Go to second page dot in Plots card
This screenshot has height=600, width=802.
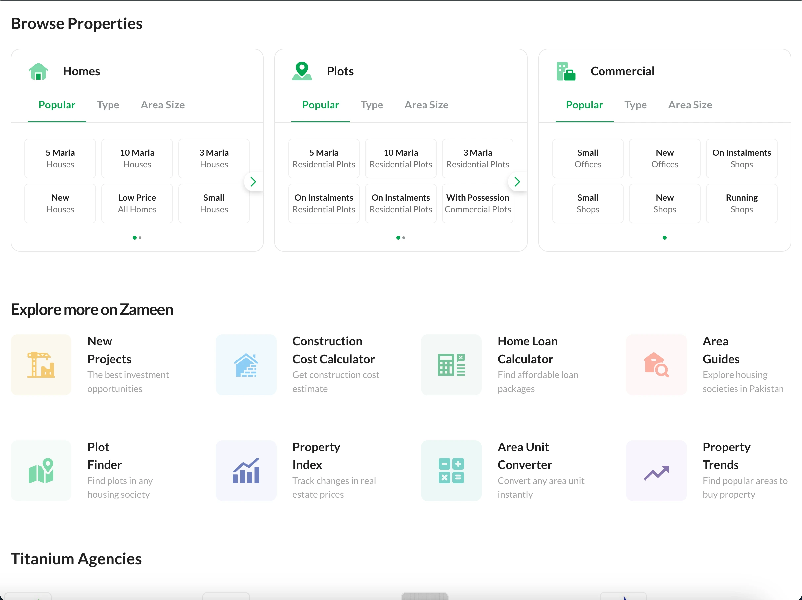coord(404,238)
